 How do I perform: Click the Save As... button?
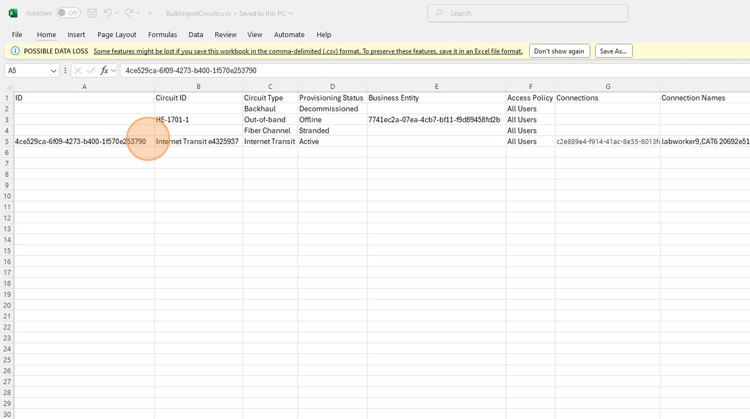tap(613, 51)
